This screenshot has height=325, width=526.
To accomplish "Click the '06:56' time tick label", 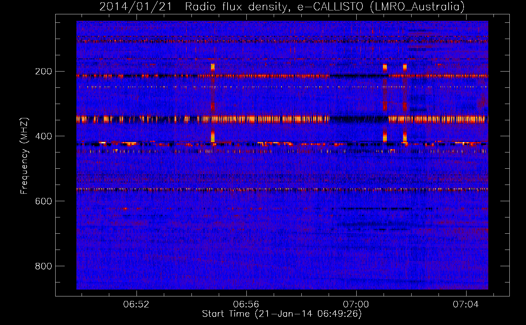I will [246, 305].
